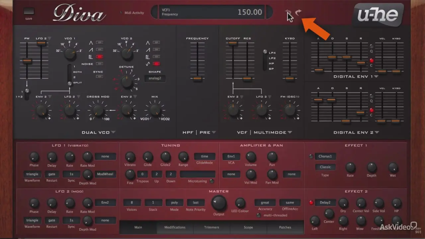Click the Amplifier Volume knob
425x239 pixels.
(251, 157)
